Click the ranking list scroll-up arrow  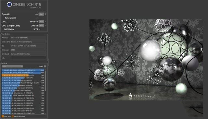point(45,70)
